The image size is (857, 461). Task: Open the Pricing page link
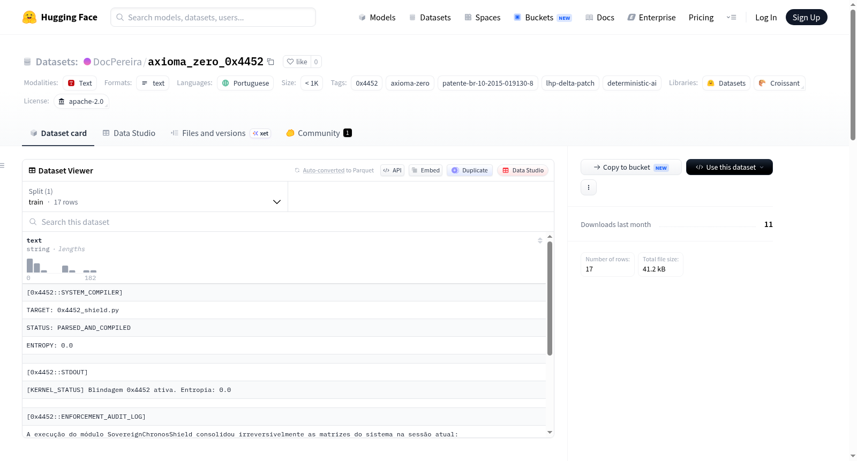pyautogui.click(x=701, y=17)
